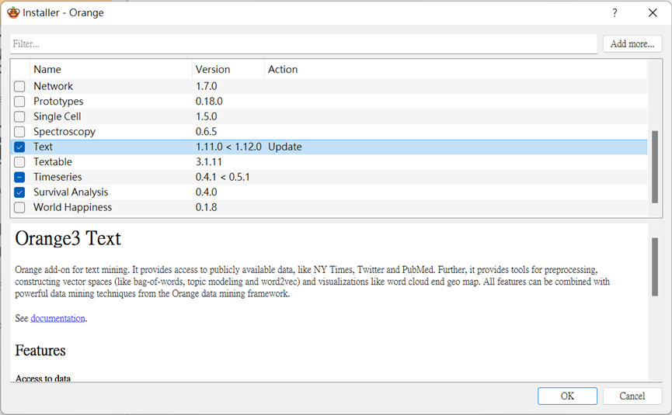672x415 pixels.
Task: Enable the World Happiness checkbox
Action: pos(19,208)
